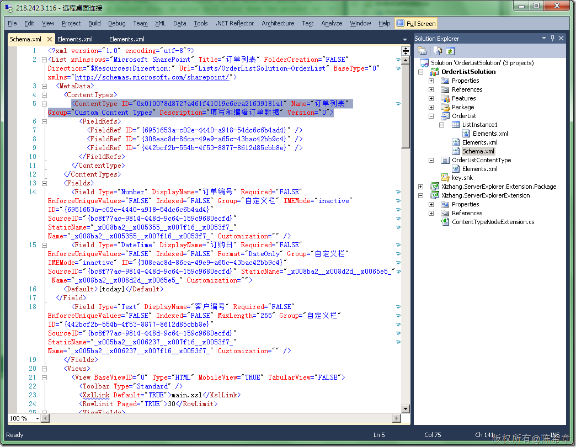576x447 pixels.
Task: Collapse the ContentType outline on line 5
Action: pyautogui.click(x=44, y=104)
